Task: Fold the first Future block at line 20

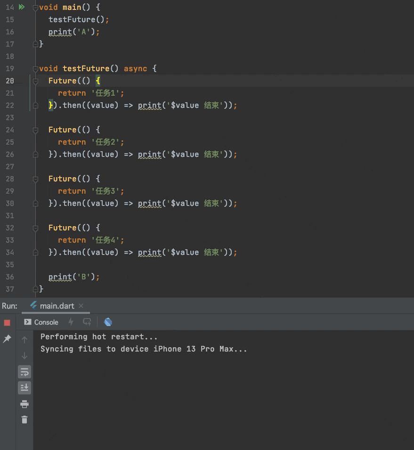Action: (35, 81)
